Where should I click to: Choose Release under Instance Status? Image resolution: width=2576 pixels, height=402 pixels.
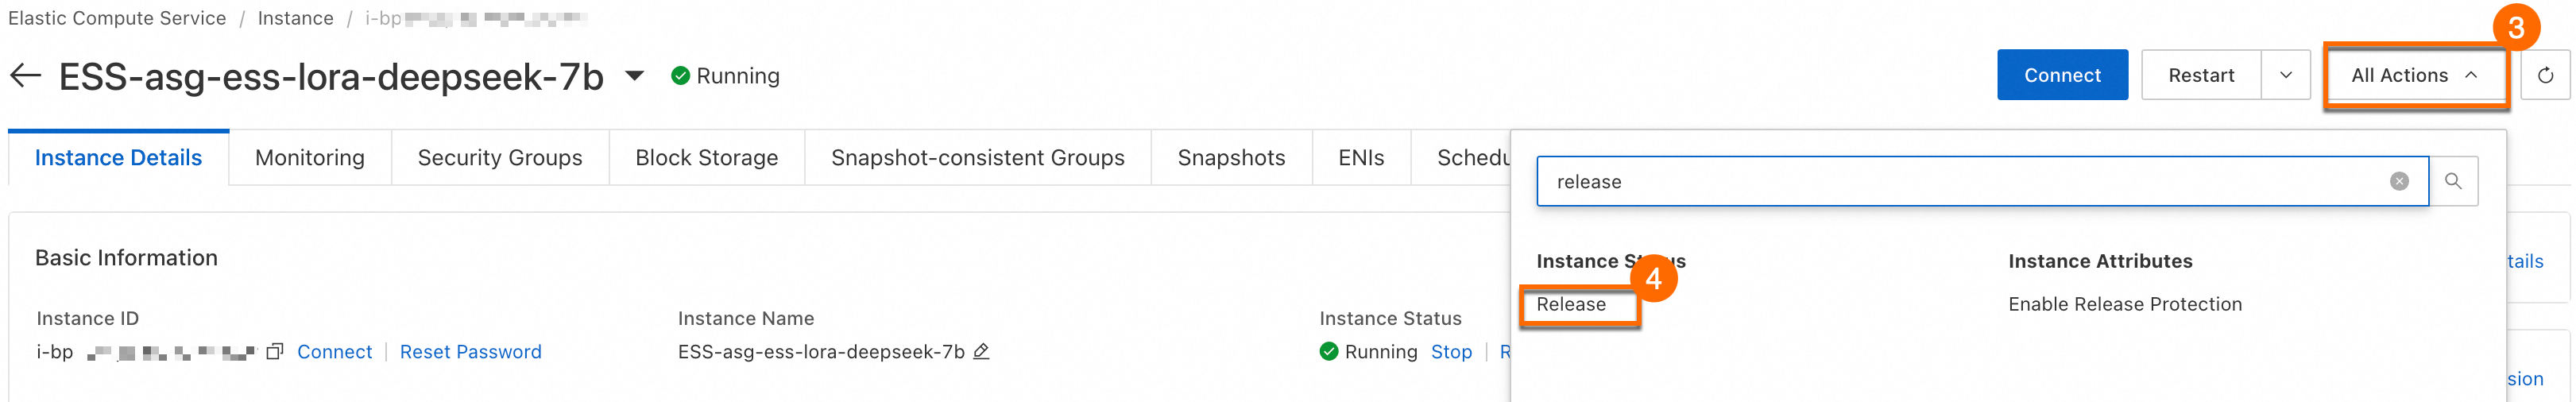tap(1571, 304)
